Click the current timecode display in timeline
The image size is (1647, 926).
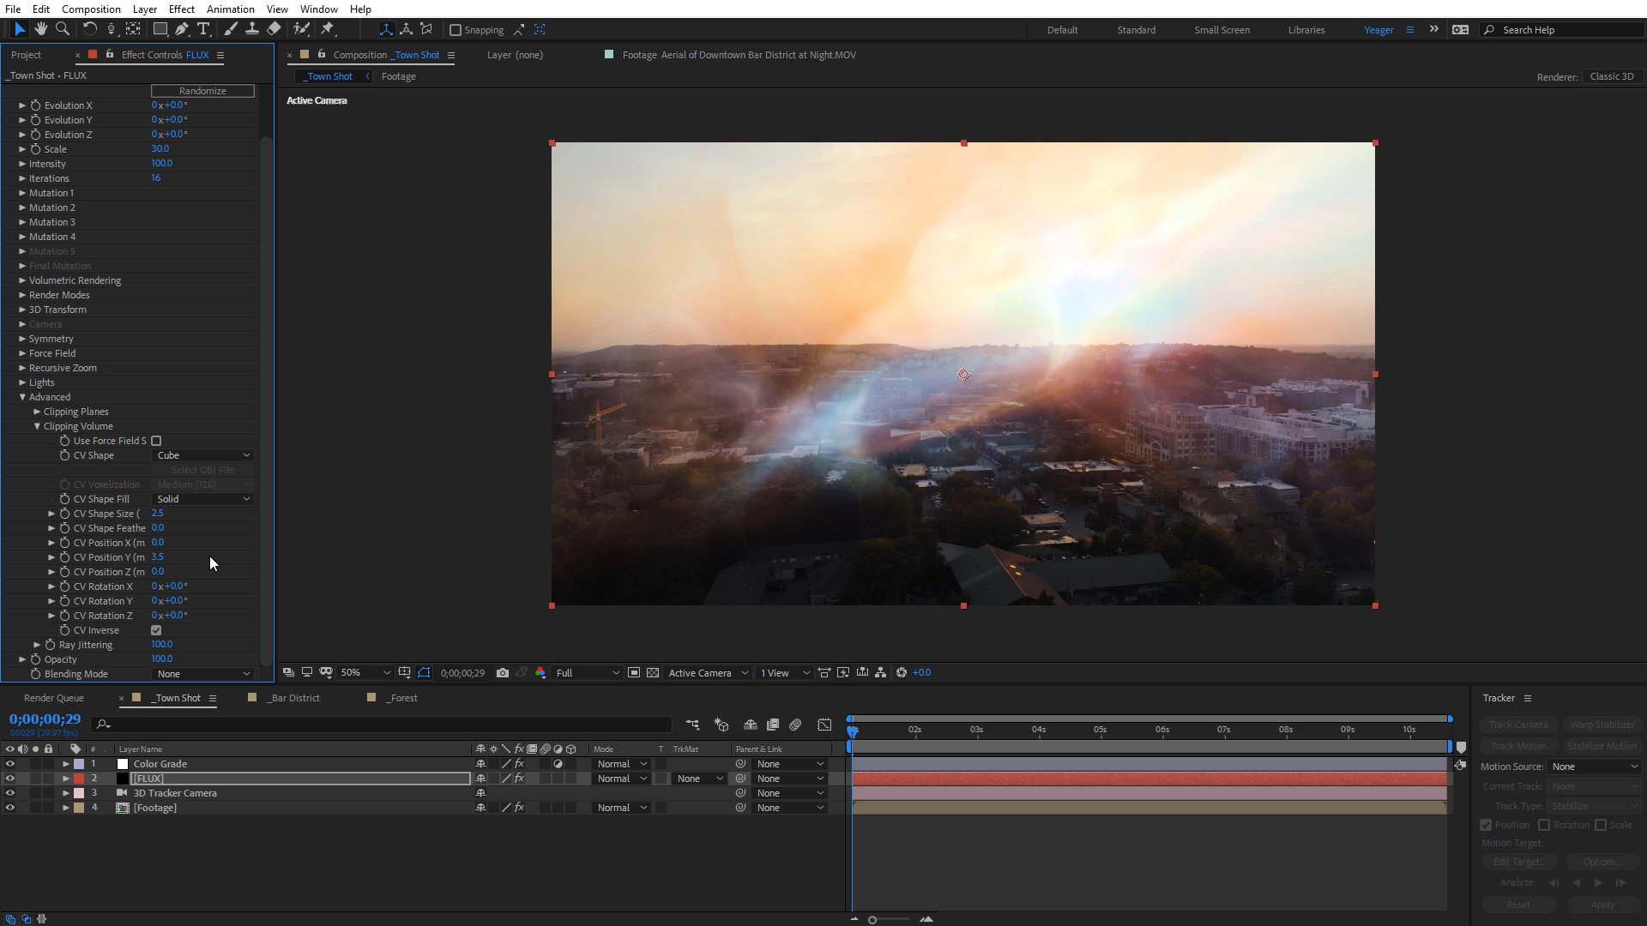[45, 719]
